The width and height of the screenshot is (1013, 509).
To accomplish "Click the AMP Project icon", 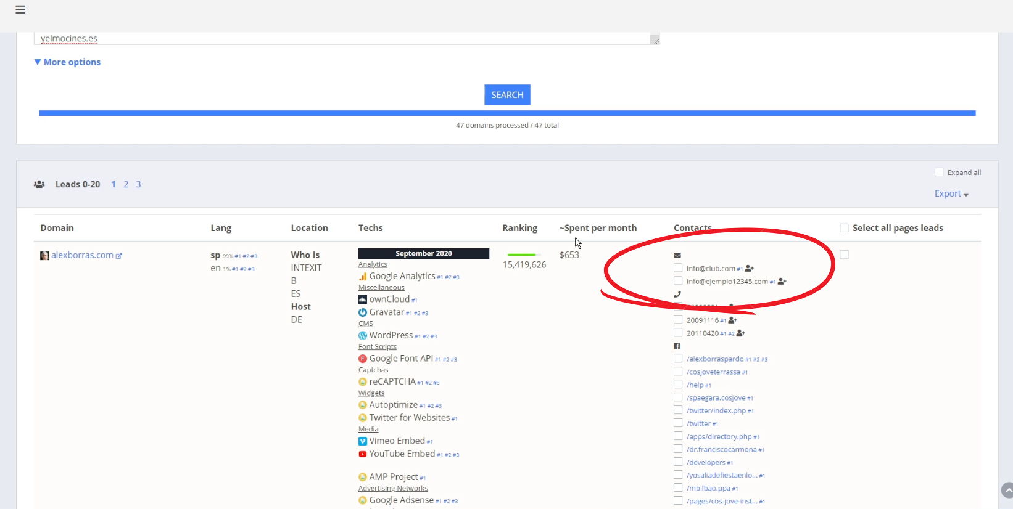I will click(x=363, y=477).
